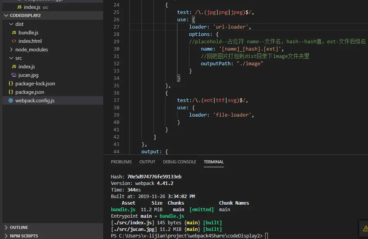368x239 pixels.
Task: Click the HTML icon beside index.html
Action: [x=14, y=41]
